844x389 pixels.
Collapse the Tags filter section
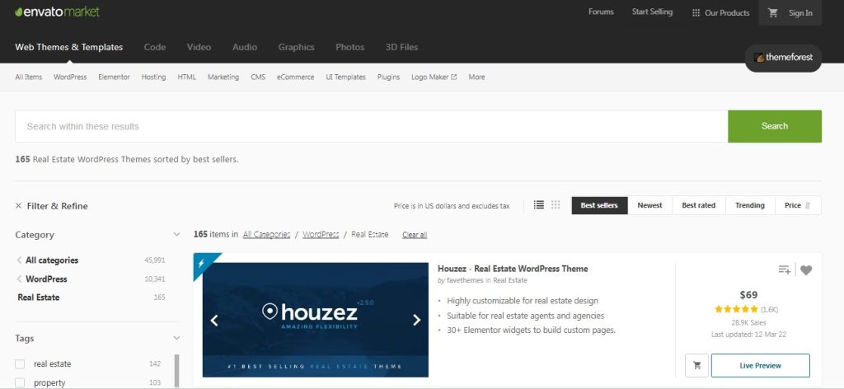tap(176, 338)
